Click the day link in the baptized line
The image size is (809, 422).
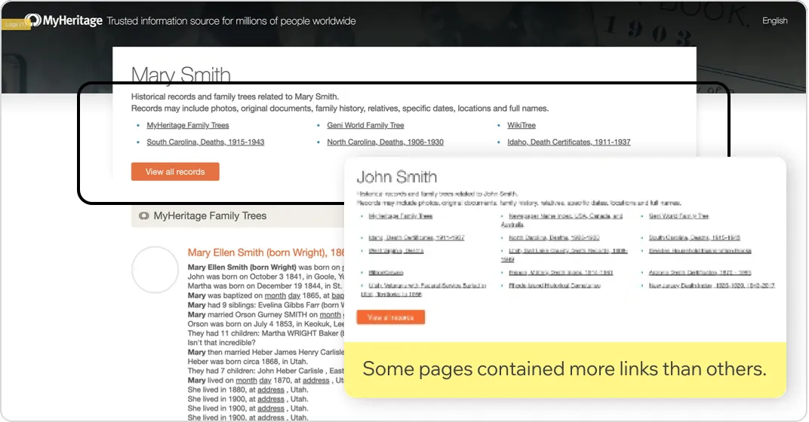294,295
